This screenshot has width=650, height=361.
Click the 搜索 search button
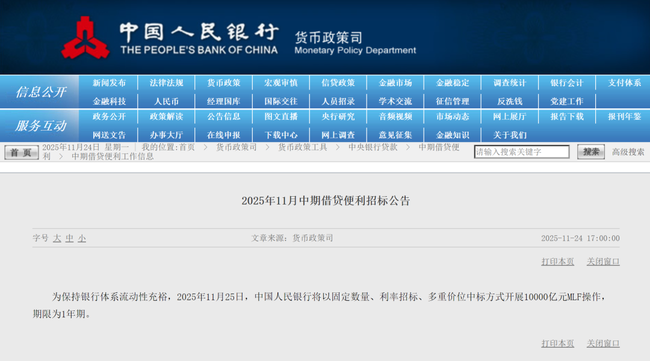590,152
